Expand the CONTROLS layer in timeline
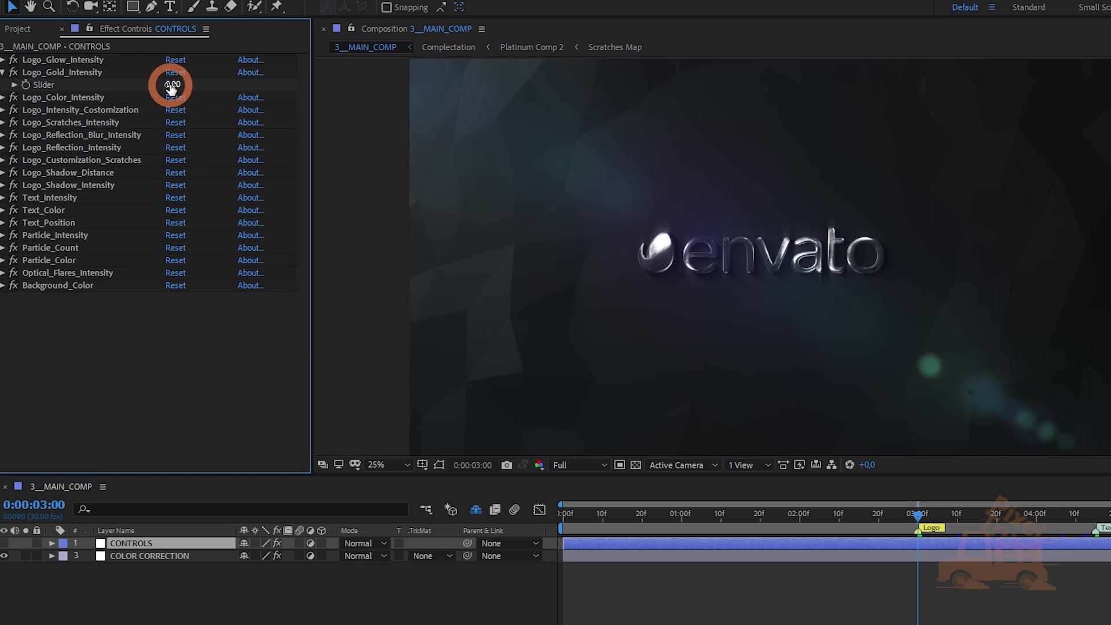Viewport: 1111px width, 625px height. [51, 543]
